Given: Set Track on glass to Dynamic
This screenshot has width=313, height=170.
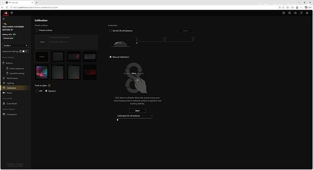Looking at the screenshot, I should (x=47, y=91).
